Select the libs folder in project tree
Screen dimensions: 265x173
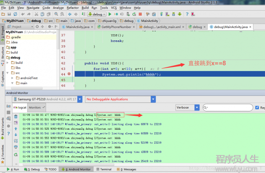tap(18, 68)
